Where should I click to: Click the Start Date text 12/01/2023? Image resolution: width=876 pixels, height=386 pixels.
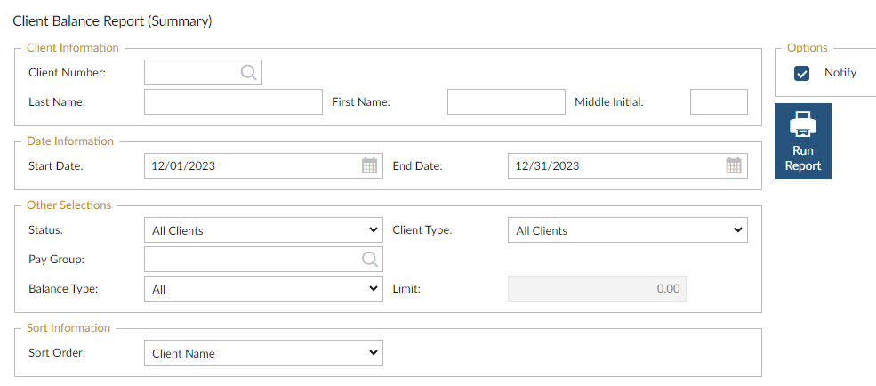[x=184, y=166]
